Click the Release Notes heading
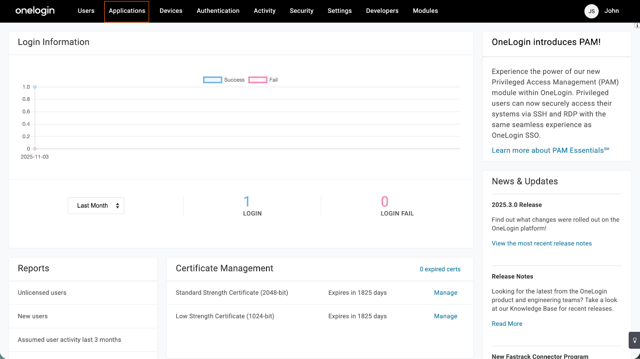Viewport: 640px width, 359px height. [512, 276]
